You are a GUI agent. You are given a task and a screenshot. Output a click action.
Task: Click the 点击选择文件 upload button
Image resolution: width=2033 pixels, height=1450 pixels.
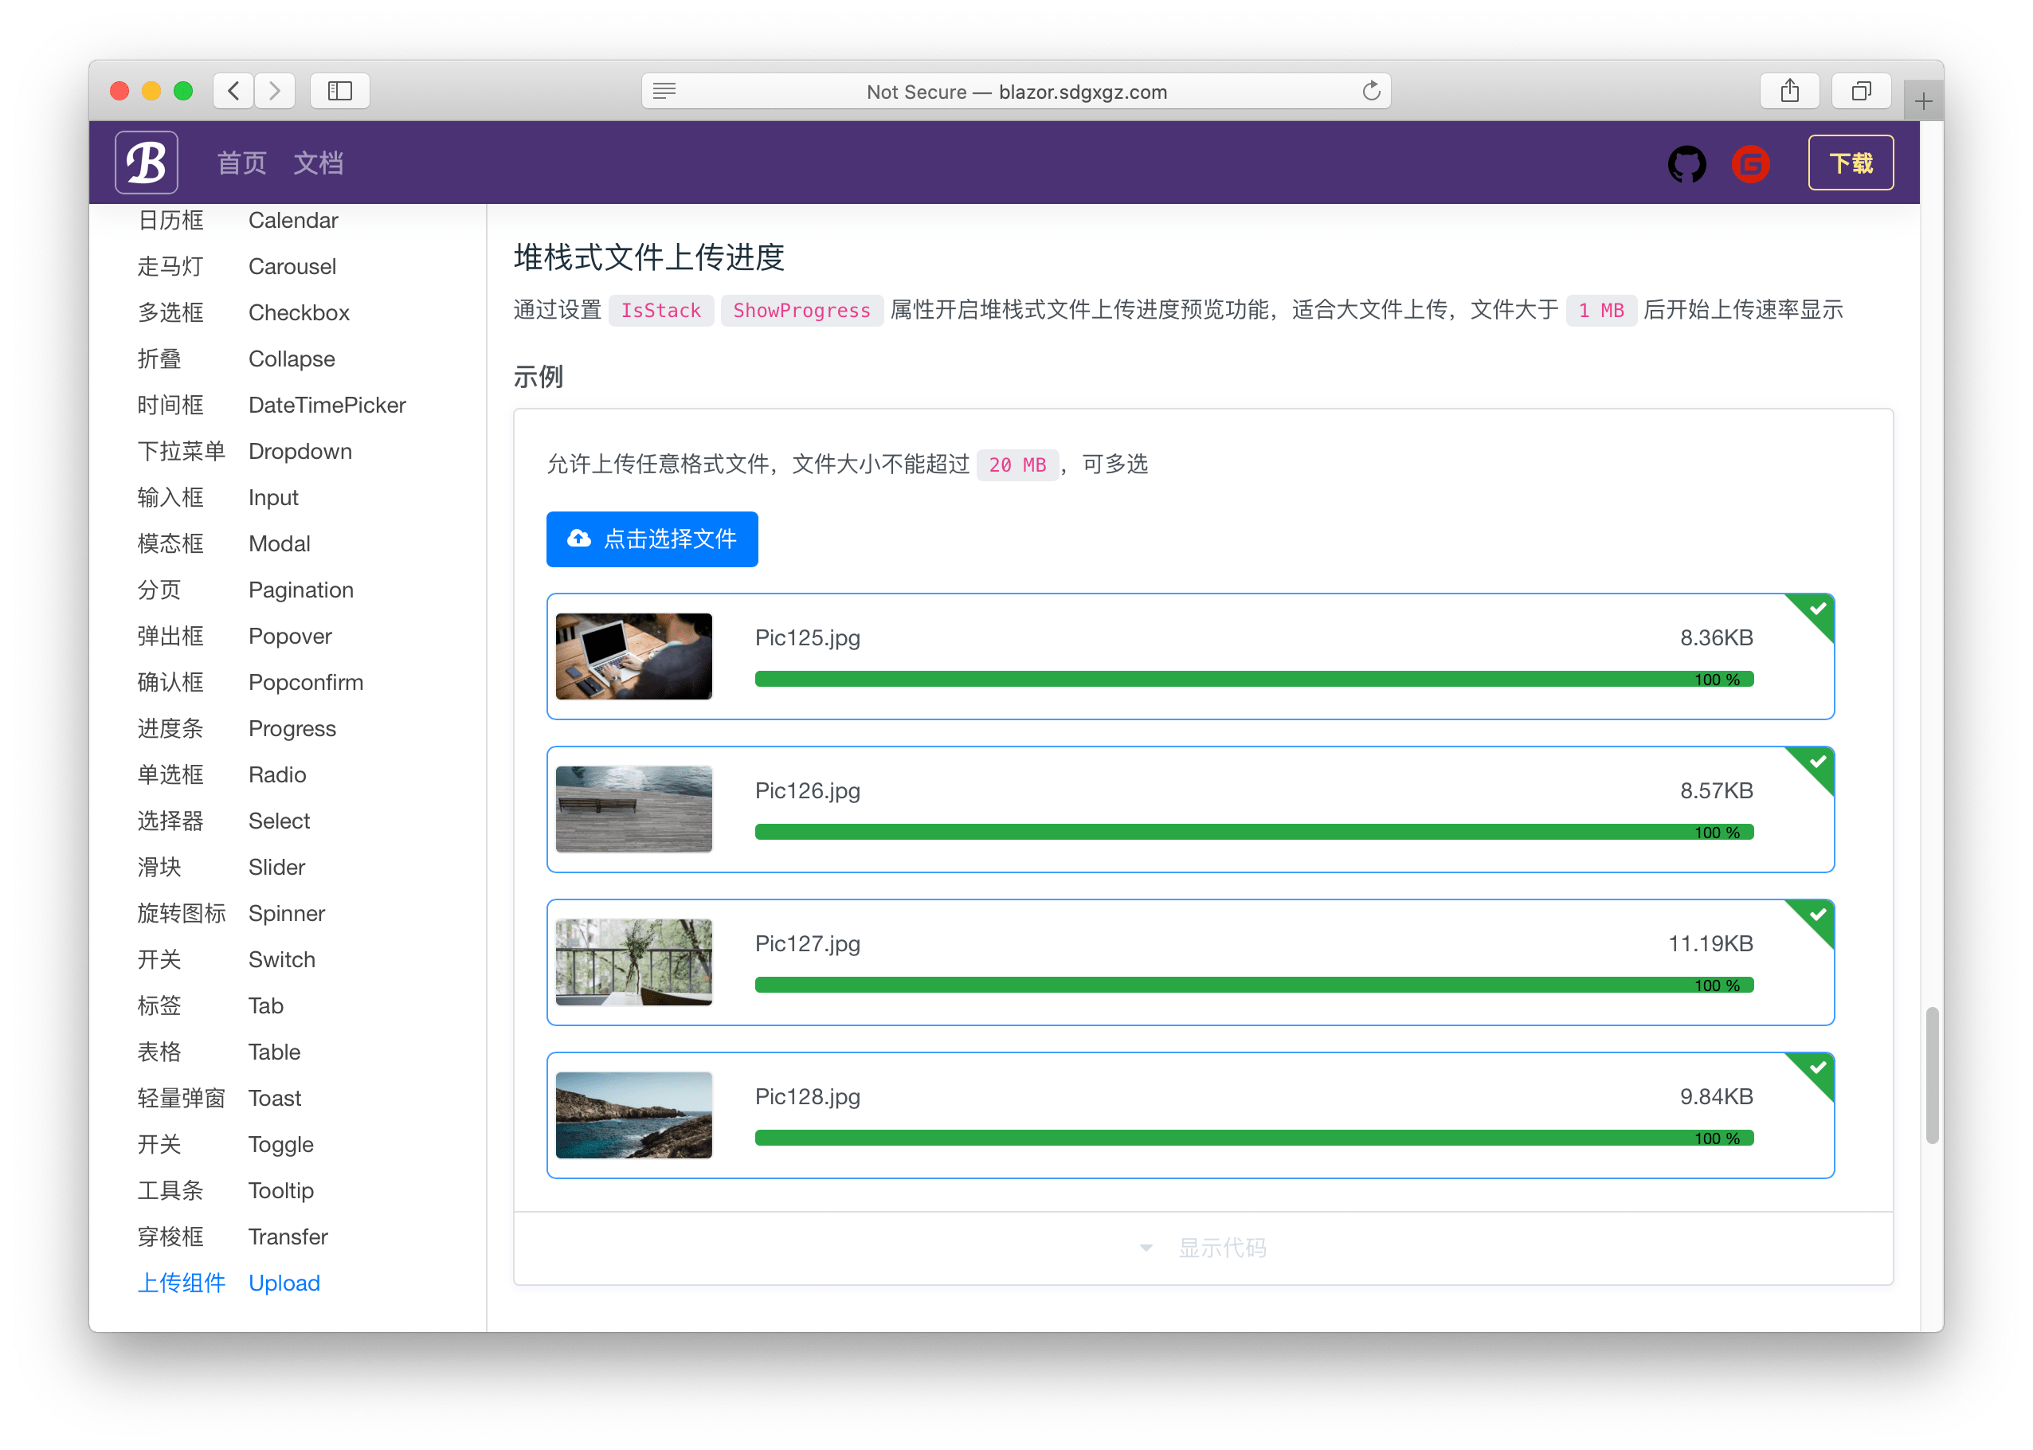(652, 539)
